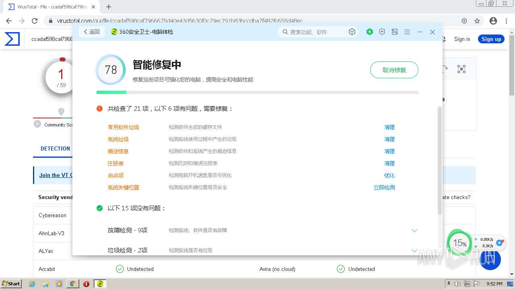Click 取消修复 to cancel the repair
Viewport: 515px width, 289px height.
pos(394,70)
